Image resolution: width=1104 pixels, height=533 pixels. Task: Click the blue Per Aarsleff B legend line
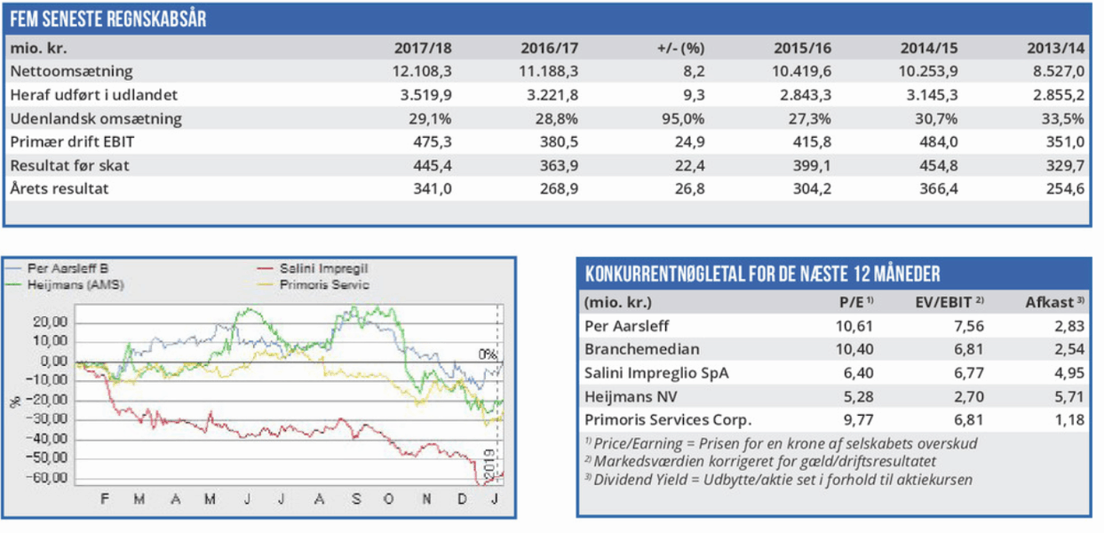tap(16, 268)
